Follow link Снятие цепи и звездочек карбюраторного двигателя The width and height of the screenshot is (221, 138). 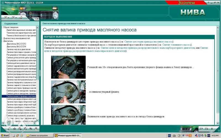coord(148,48)
